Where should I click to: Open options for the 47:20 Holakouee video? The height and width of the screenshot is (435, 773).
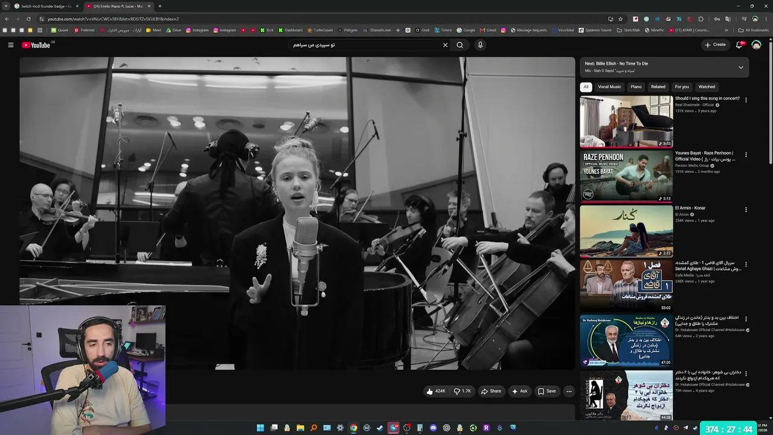(x=746, y=318)
